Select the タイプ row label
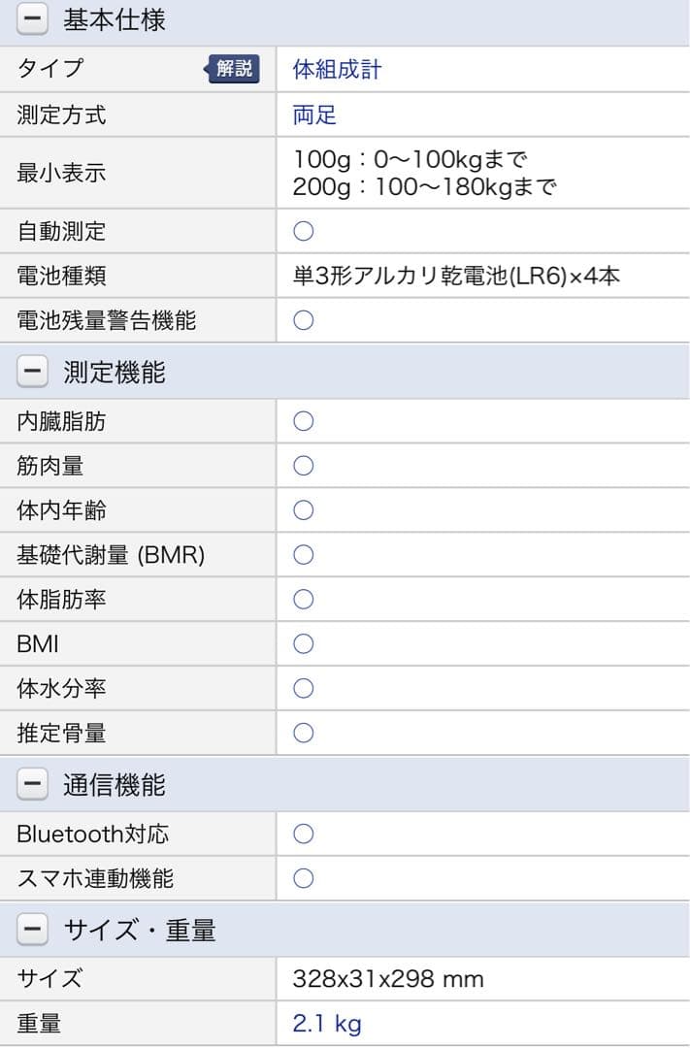690x1048 pixels. 51,69
